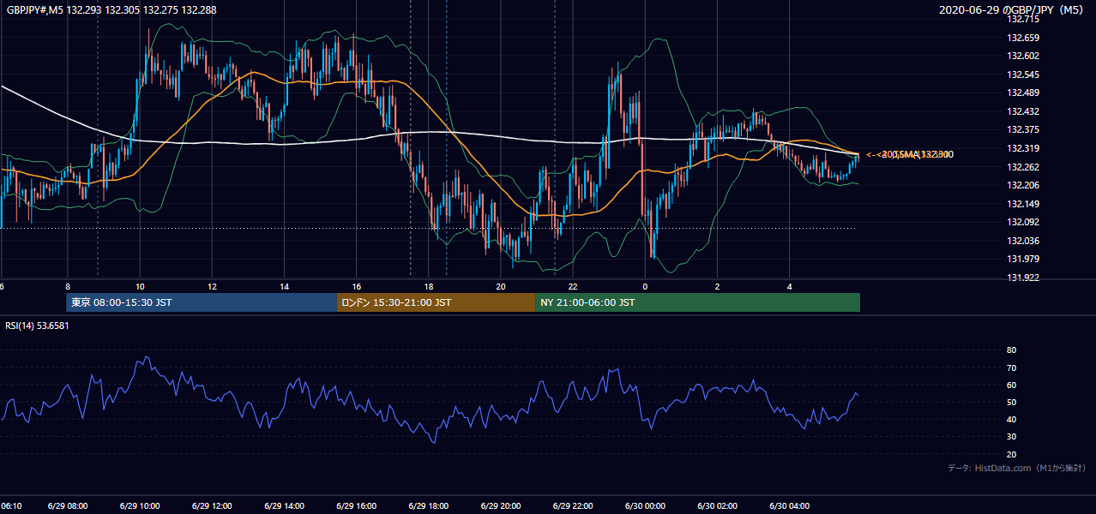
Task: Click RSI scale value 30
Action: (1011, 437)
